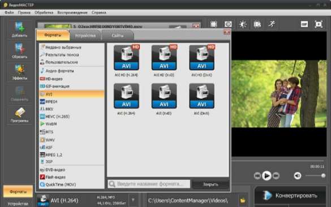The image size is (331, 207).
Task: Switch to the Сайты tab in dialog
Action: [x=118, y=36]
